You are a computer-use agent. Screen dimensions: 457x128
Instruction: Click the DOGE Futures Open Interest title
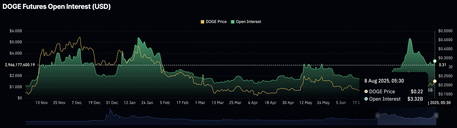[x=57, y=7]
